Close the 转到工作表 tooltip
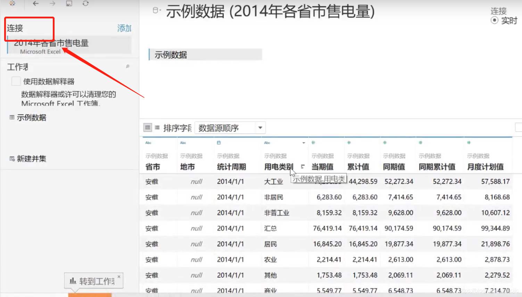This screenshot has height=297, width=522. tap(119, 277)
